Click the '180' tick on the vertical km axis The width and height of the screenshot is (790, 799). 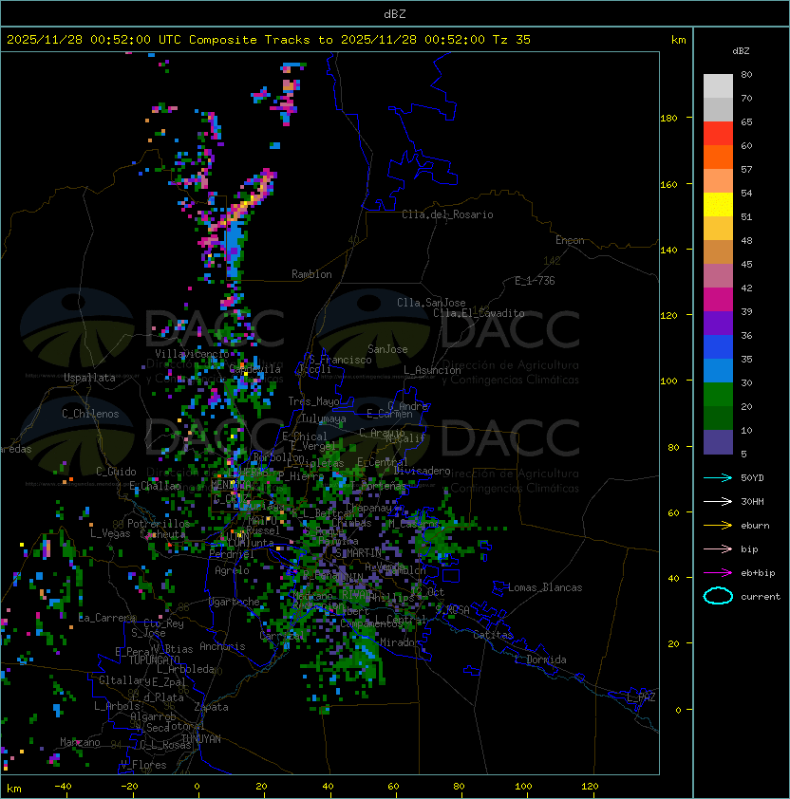pyautogui.click(x=668, y=119)
